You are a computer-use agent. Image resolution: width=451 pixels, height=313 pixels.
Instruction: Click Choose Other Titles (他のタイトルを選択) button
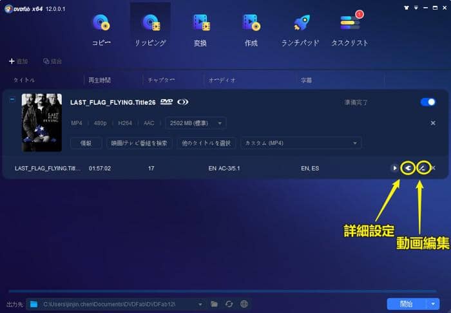pyautogui.click(x=206, y=143)
